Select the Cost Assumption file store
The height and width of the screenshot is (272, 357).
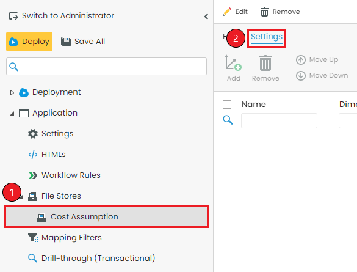[106, 216]
